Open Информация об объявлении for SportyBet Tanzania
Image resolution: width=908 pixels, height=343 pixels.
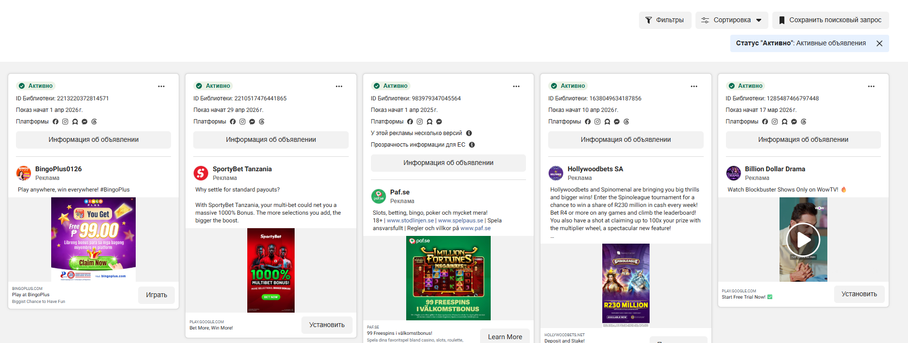click(271, 140)
